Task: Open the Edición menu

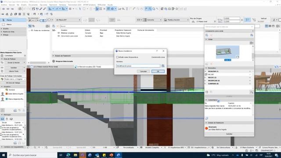Action: (x=12, y=5)
